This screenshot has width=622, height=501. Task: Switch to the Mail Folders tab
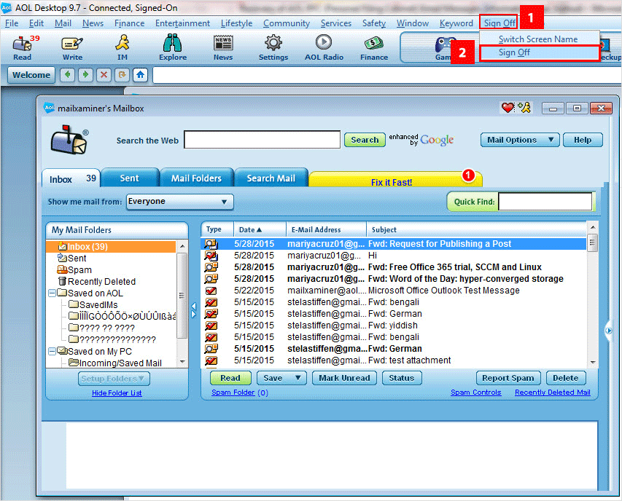click(x=196, y=178)
